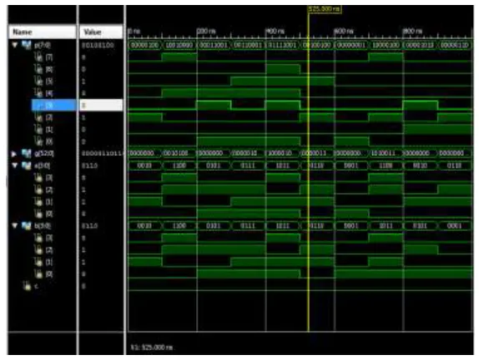Viewport: 479px width, 360px height.
Task: Click the bit icon of a bit [3]
Action: pos(38,177)
